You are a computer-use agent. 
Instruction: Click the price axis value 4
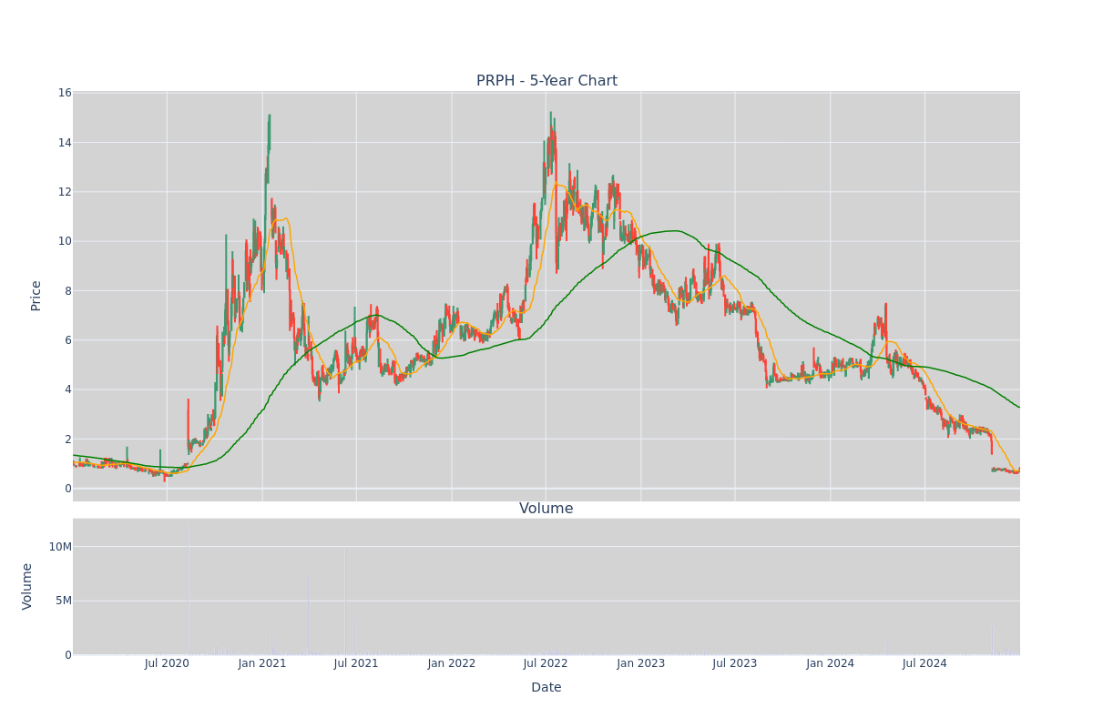coord(68,389)
